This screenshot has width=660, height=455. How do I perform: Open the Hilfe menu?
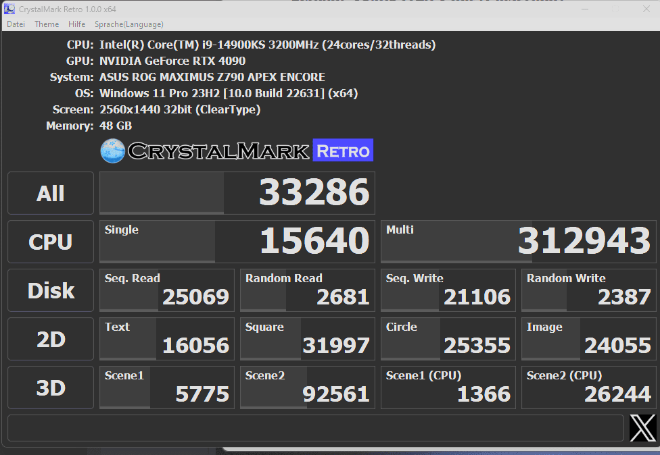coord(76,24)
